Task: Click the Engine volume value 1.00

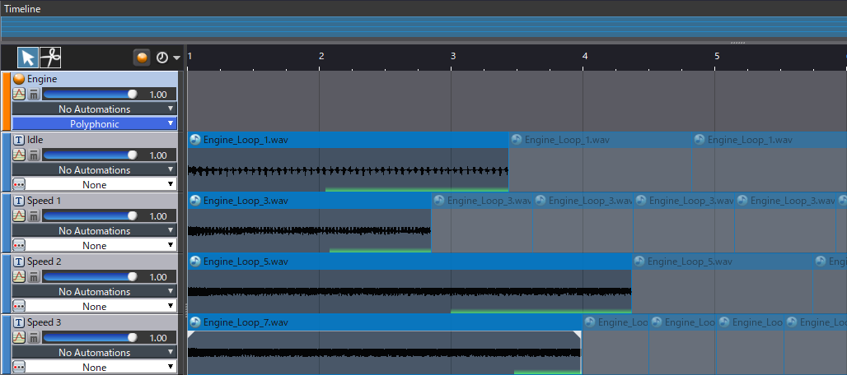Action: pyautogui.click(x=157, y=95)
